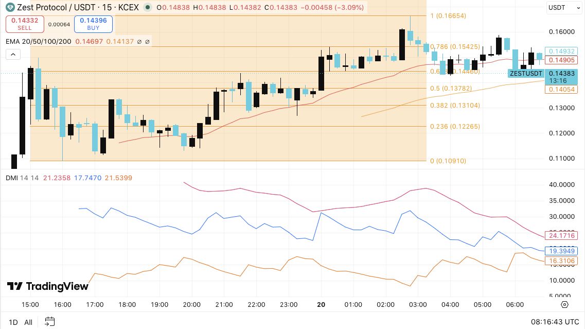This screenshot has height=329, width=585.
Task: Open the USDT currency dropdown
Action: 564,8
